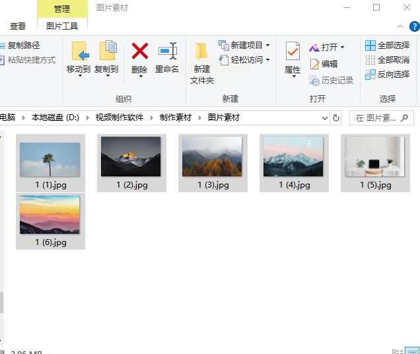Click the Open (打开) button

tap(326, 48)
